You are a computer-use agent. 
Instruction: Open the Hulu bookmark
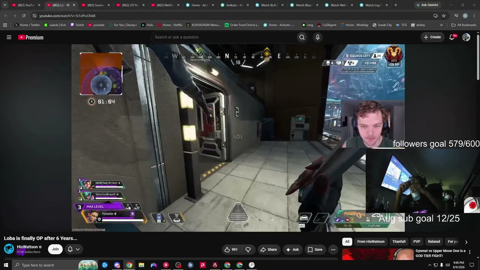147,25
